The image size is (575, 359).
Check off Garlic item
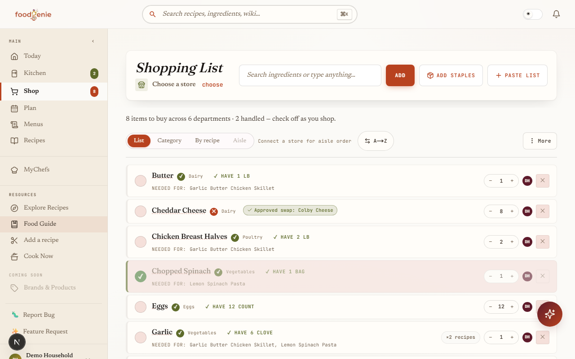[x=141, y=337]
